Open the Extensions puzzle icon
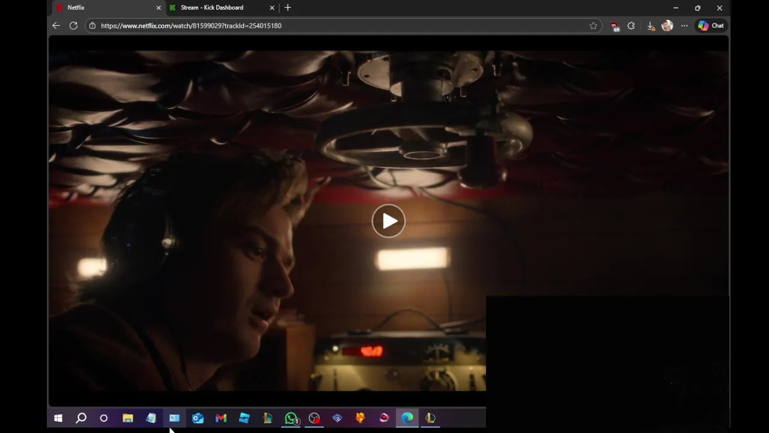The image size is (769, 433). coord(631,26)
